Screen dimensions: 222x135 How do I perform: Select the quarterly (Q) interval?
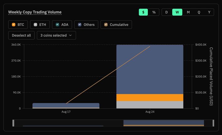199,12
